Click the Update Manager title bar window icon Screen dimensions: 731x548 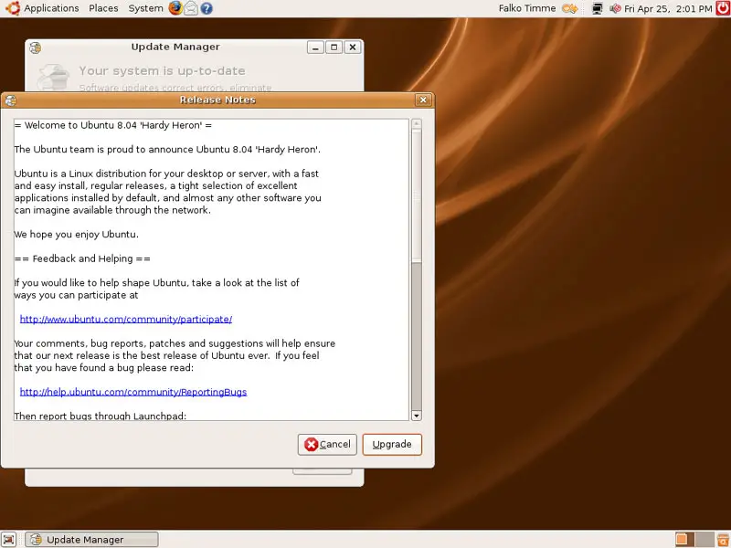(x=35, y=47)
